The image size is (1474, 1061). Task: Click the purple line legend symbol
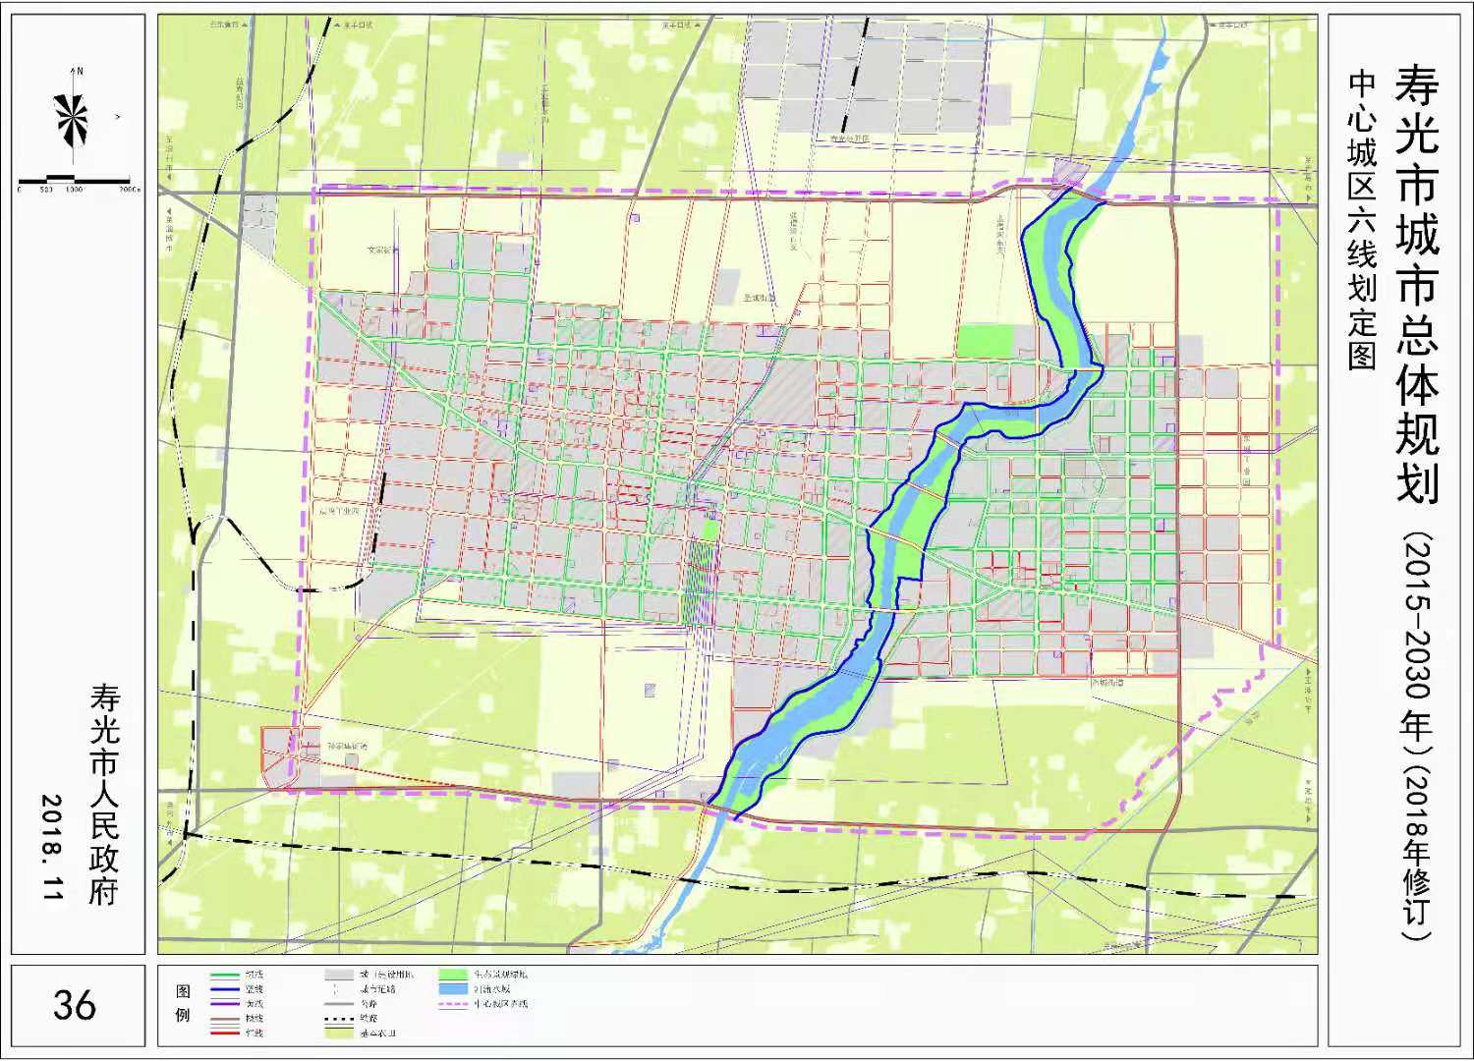point(225,1004)
